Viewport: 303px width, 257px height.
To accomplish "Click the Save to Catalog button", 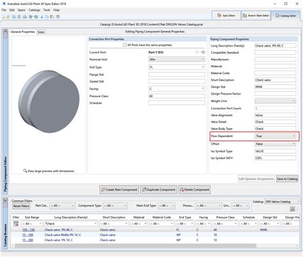I will [x=287, y=179].
